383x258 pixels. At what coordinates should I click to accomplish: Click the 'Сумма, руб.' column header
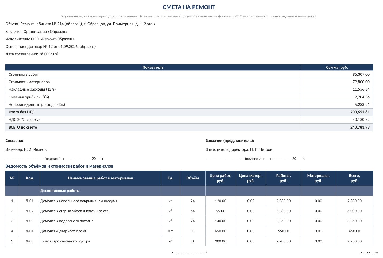pyautogui.click(x=337, y=67)
